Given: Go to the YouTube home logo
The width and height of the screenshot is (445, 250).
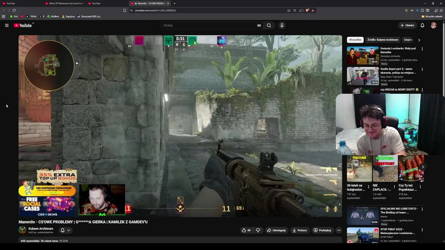Looking at the screenshot, I should (x=23, y=25).
